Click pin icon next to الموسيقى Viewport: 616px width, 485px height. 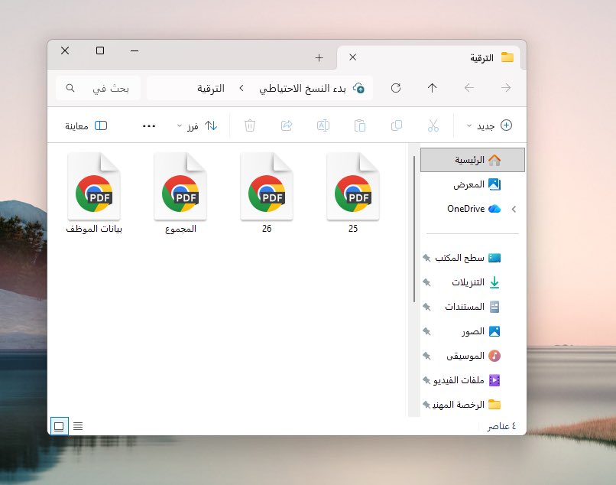coord(426,356)
